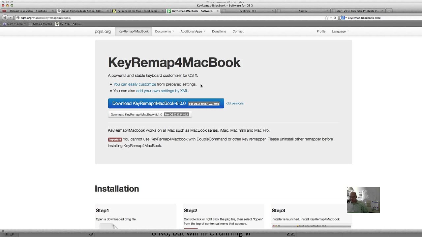Go back with the browser back arrow

pyautogui.click(x=4, y=18)
